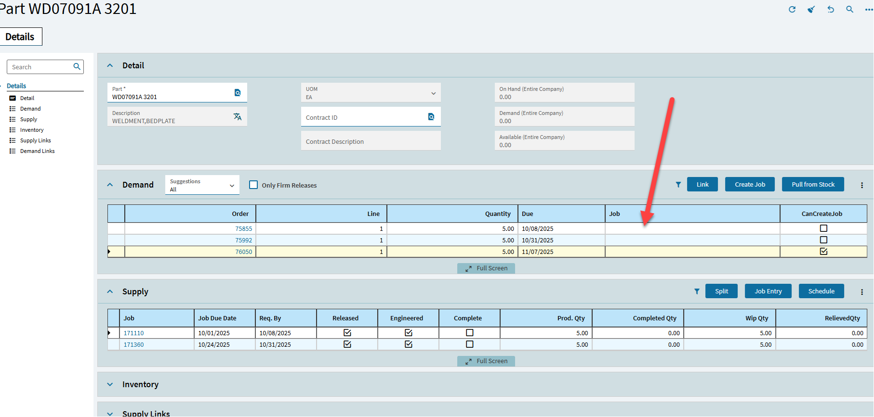Click the Demand grid filter icon

click(678, 185)
